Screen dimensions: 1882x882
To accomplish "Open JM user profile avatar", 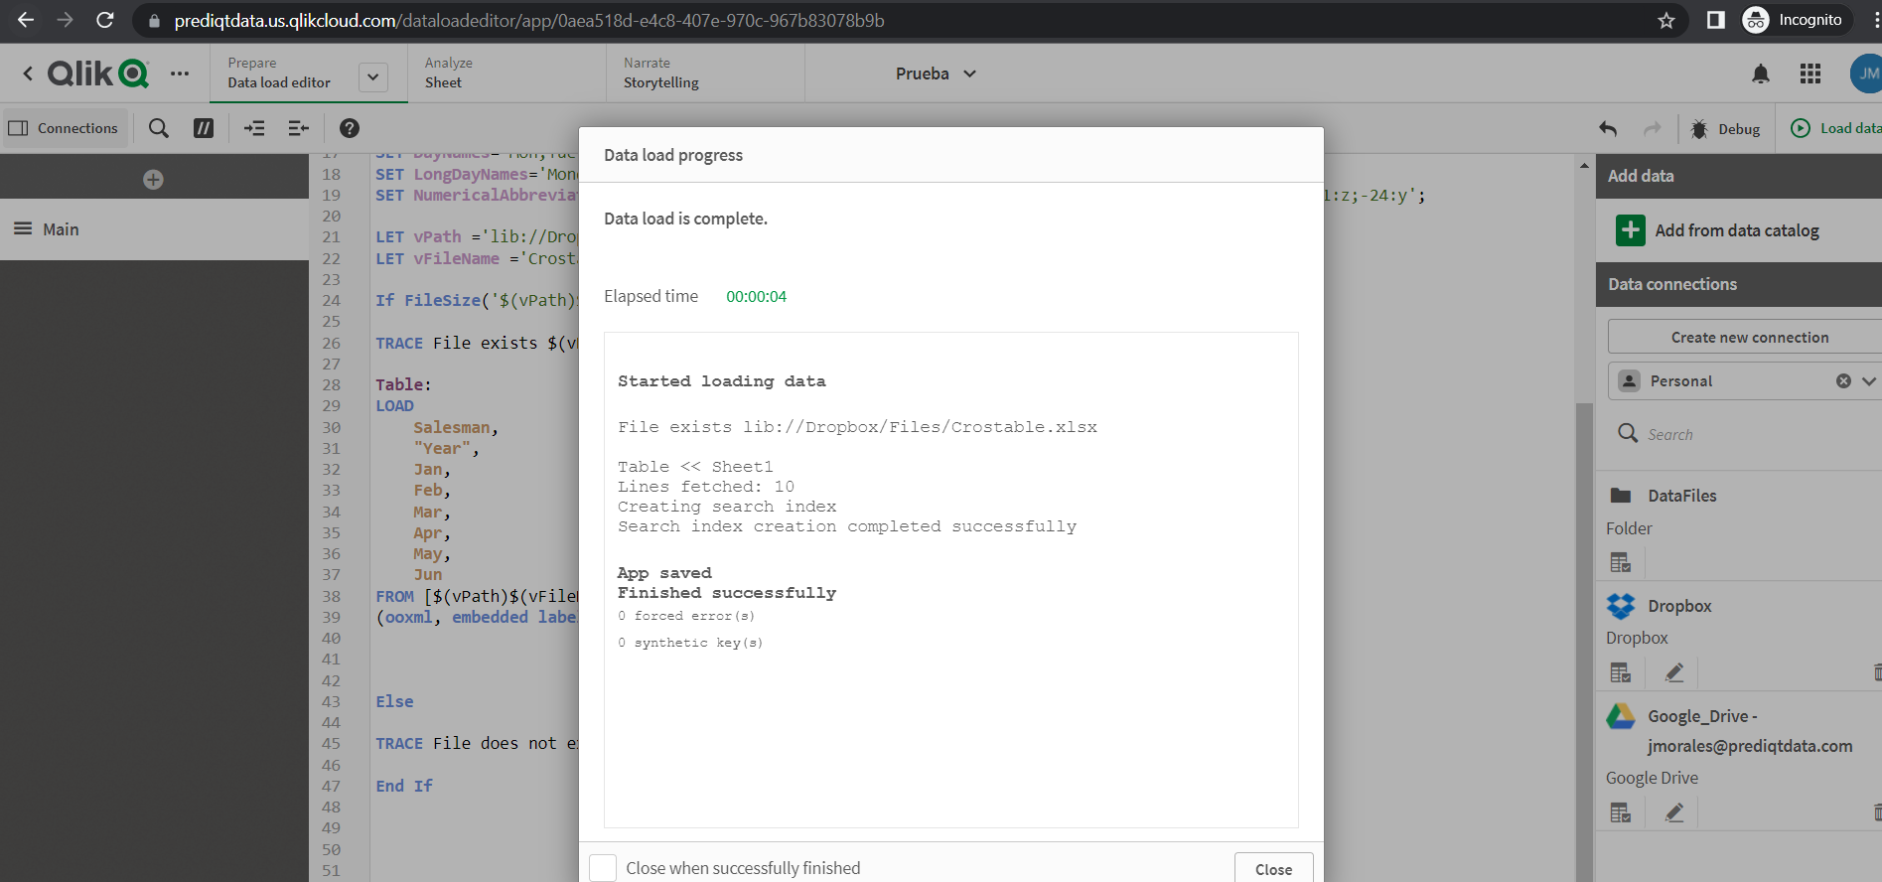I will [1866, 73].
